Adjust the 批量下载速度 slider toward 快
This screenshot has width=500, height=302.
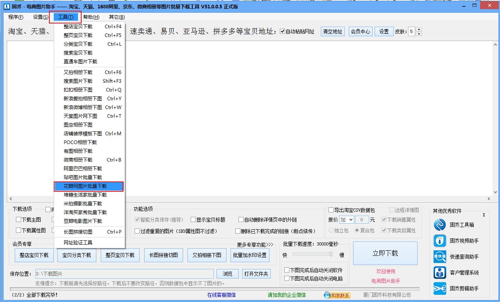(303, 255)
